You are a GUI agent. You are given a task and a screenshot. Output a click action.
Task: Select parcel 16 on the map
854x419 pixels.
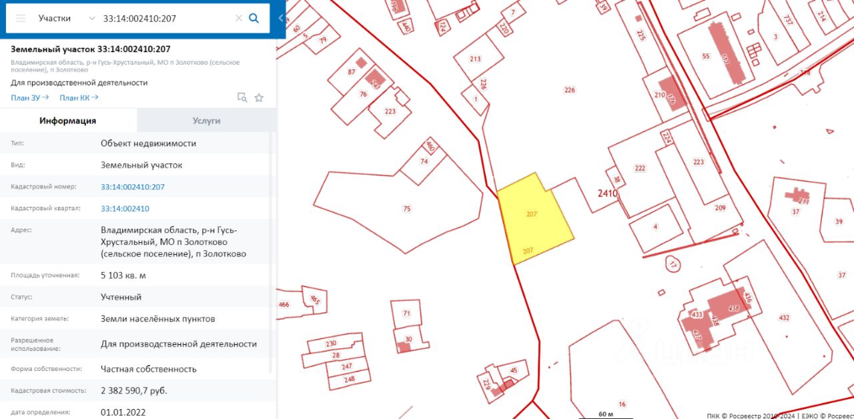(x=622, y=404)
